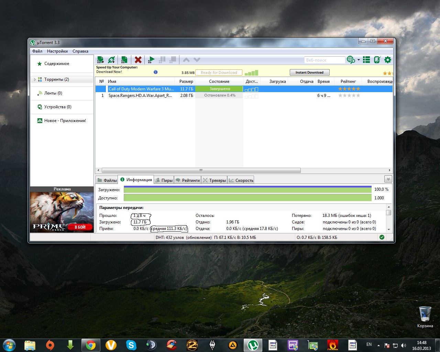Start the torrent with the green play icon

tap(151, 60)
